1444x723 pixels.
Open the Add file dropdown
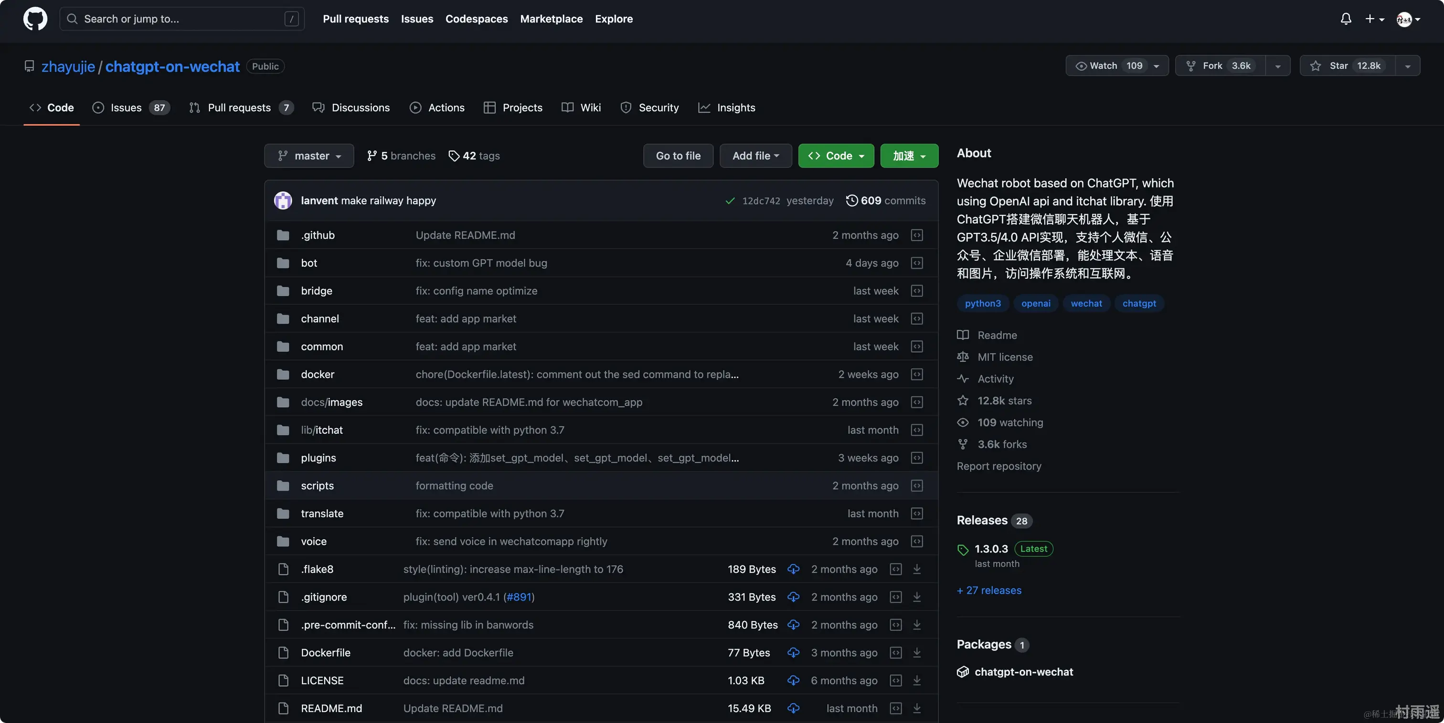(x=755, y=156)
